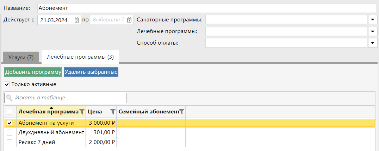This screenshot has height=151, width=379.
Task: Click search magnifier icon in table search
Action: [10, 98]
